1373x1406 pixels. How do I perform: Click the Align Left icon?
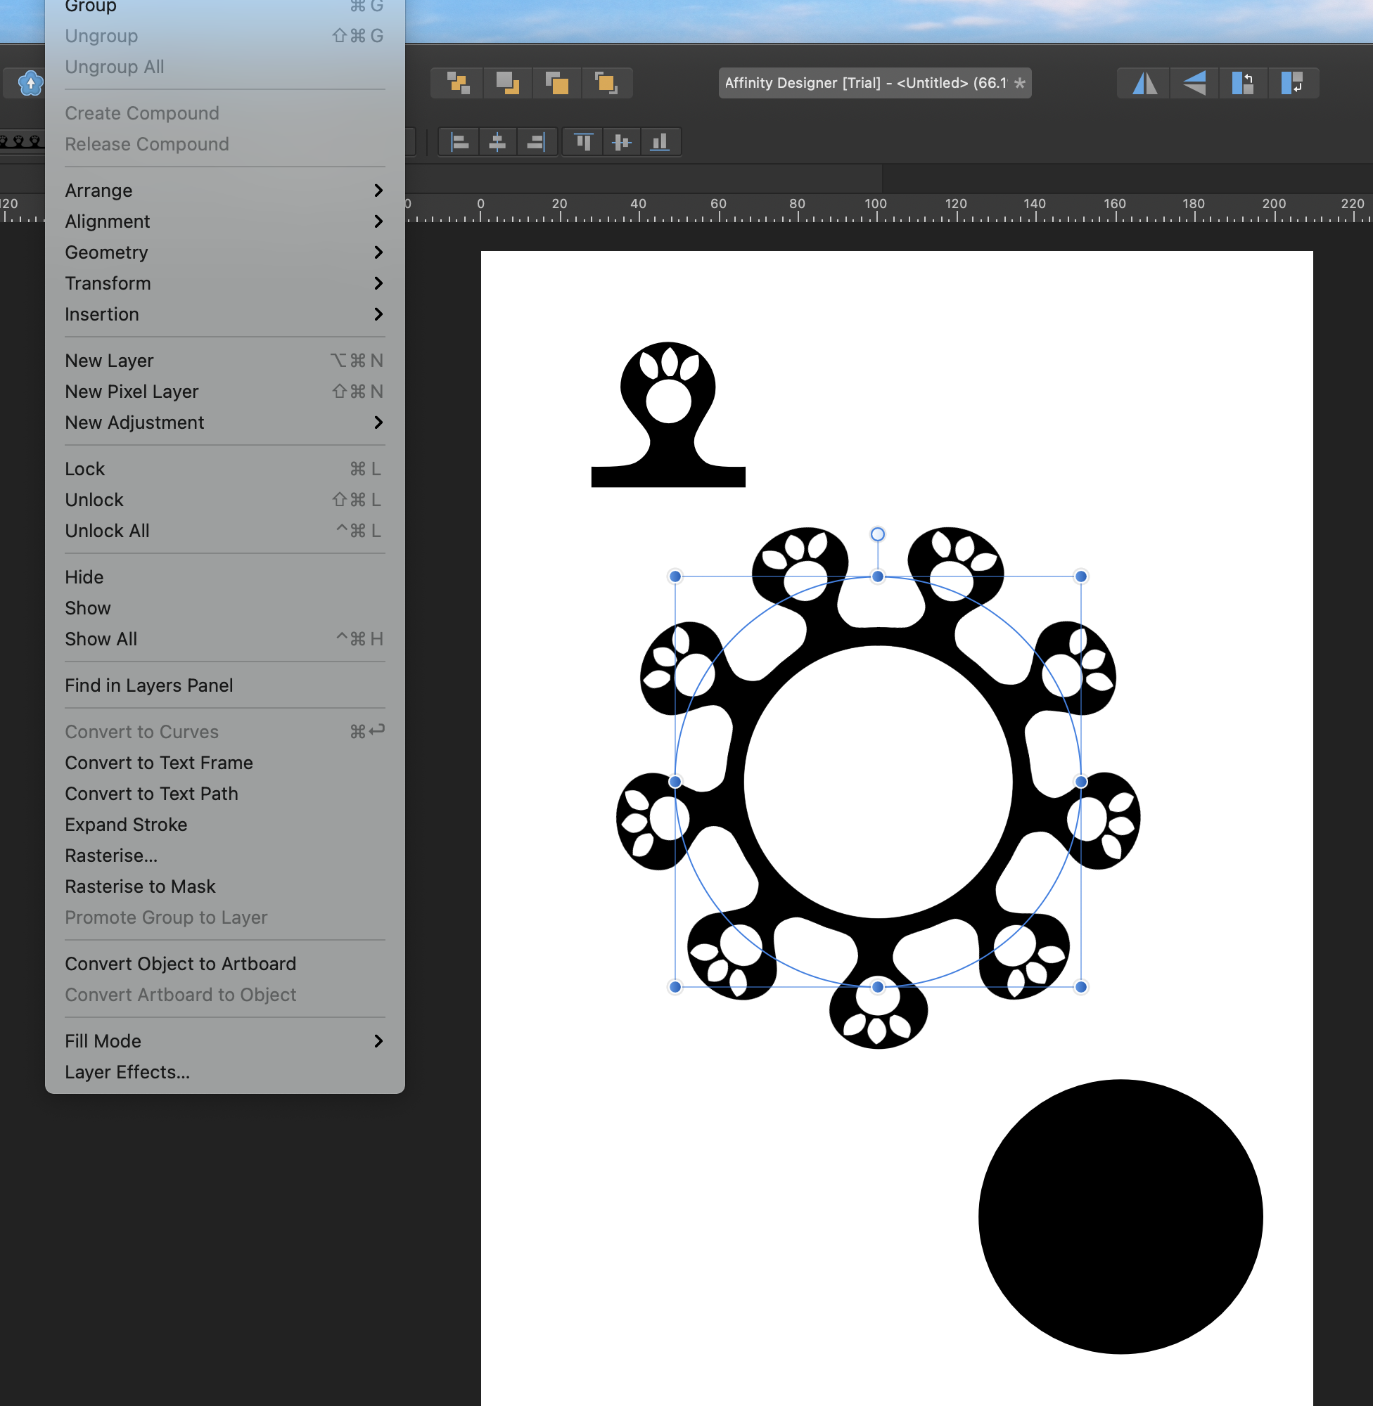tap(459, 142)
